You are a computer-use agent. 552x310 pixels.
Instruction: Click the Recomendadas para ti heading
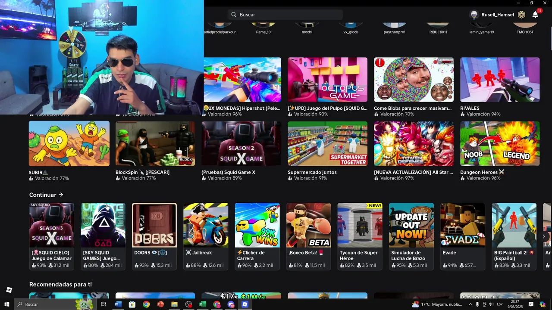coord(60,285)
